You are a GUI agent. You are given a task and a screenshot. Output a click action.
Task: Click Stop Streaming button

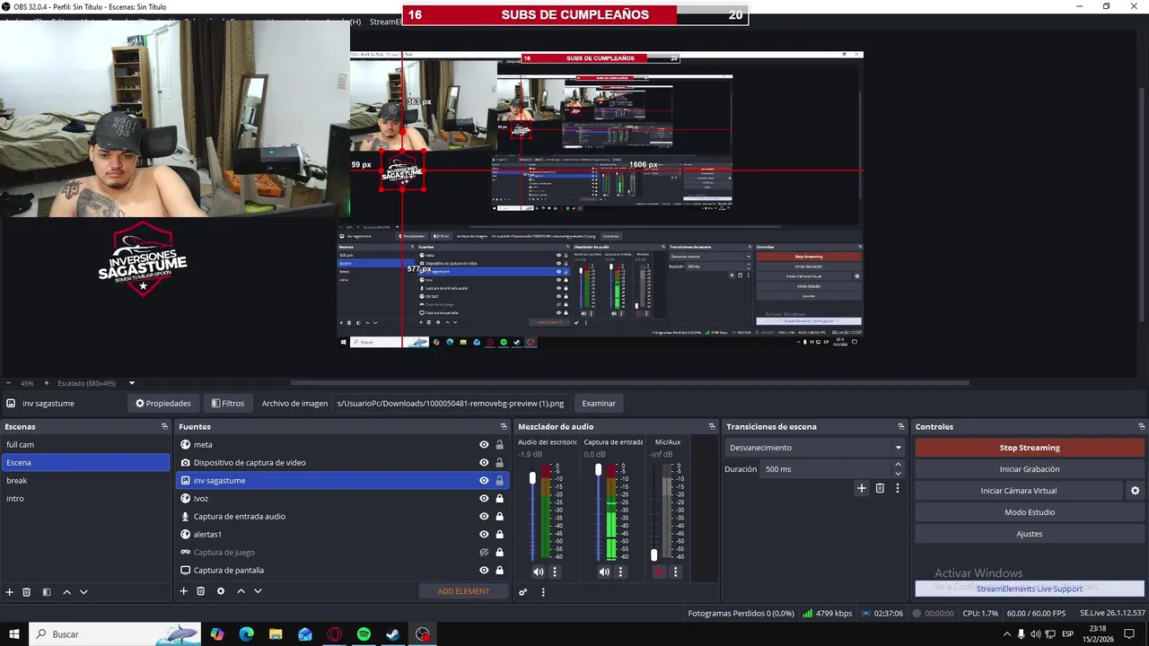1030,448
